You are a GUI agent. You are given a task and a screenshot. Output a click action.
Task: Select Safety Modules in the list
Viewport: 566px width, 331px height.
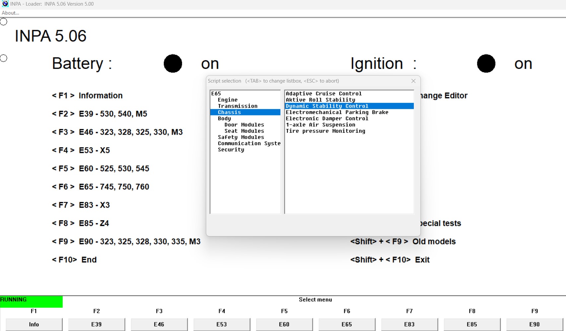tap(241, 137)
